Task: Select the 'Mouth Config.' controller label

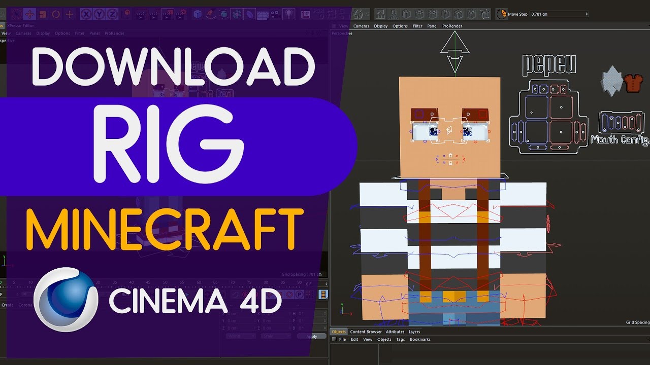Action: [x=620, y=139]
